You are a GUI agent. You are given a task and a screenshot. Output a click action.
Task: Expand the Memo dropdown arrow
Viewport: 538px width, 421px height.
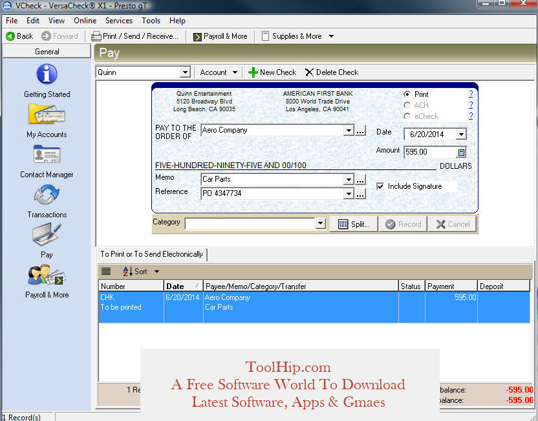[349, 179]
